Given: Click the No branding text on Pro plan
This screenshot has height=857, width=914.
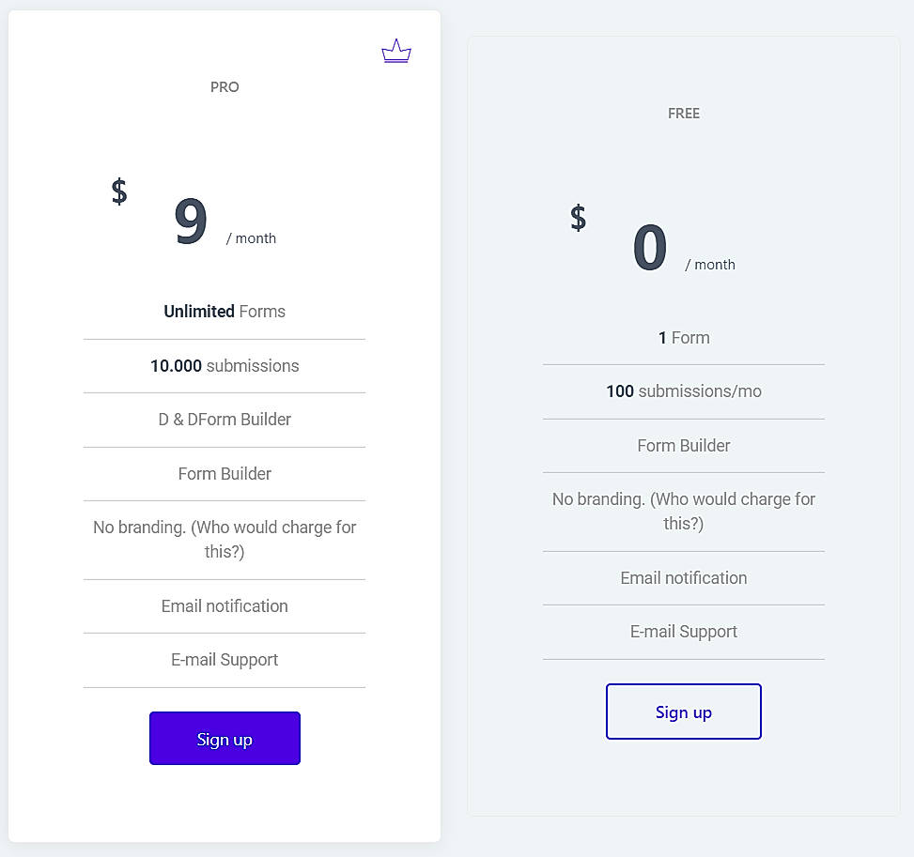Looking at the screenshot, I should [225, 539].
